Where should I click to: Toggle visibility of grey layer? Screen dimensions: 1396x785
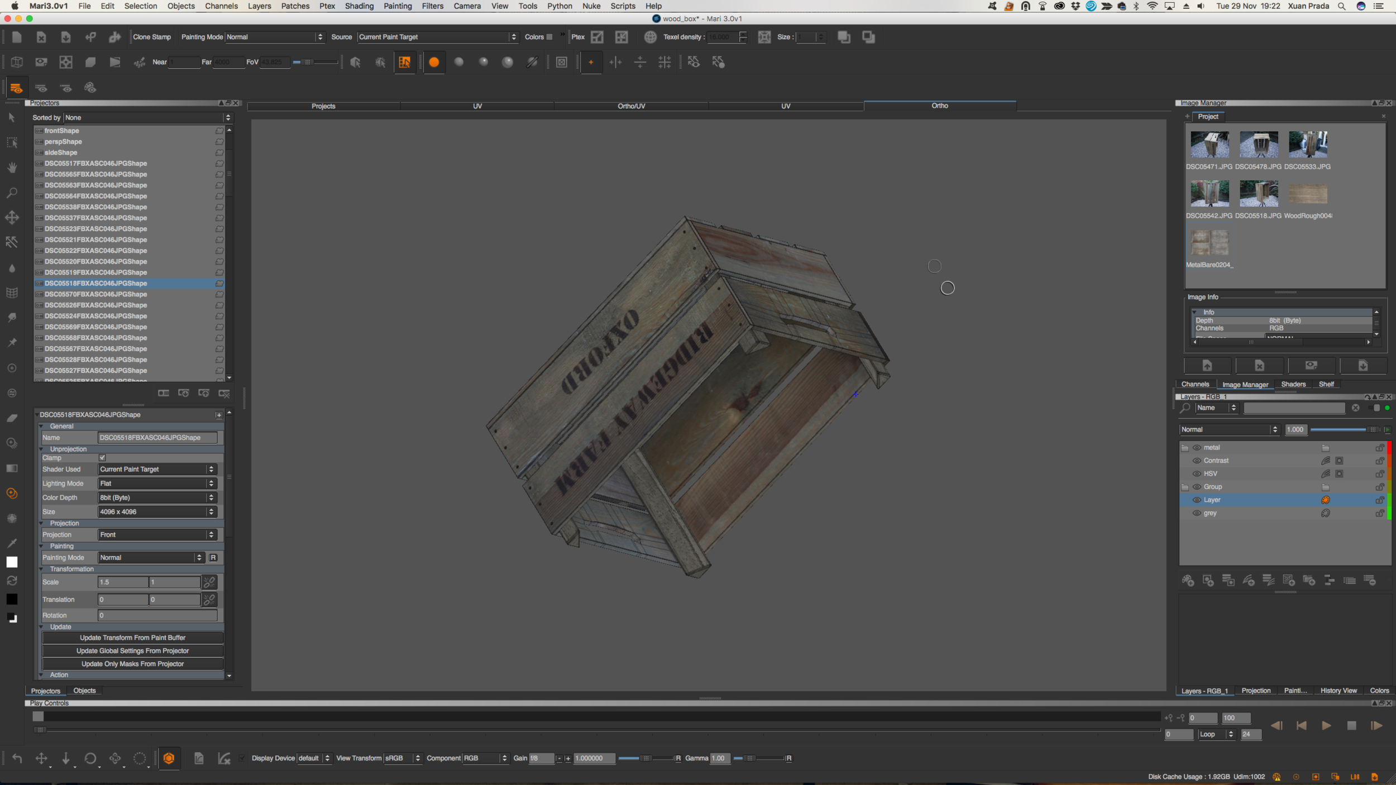point(1197,513)
